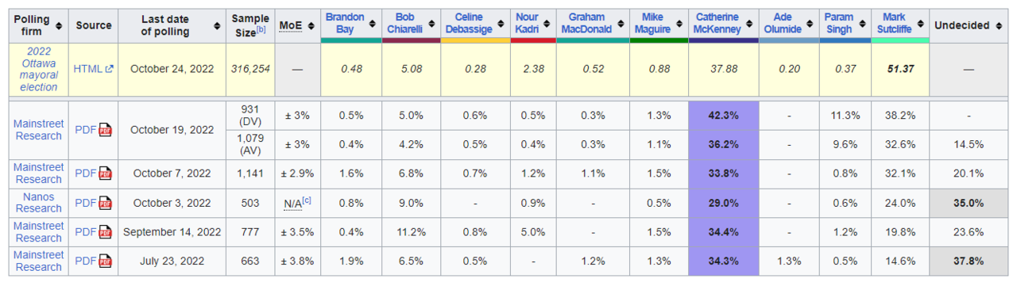Click Mark Sutcliffe green color bar
Viewport: 1017px width, 286px height.
click(899, 40)
